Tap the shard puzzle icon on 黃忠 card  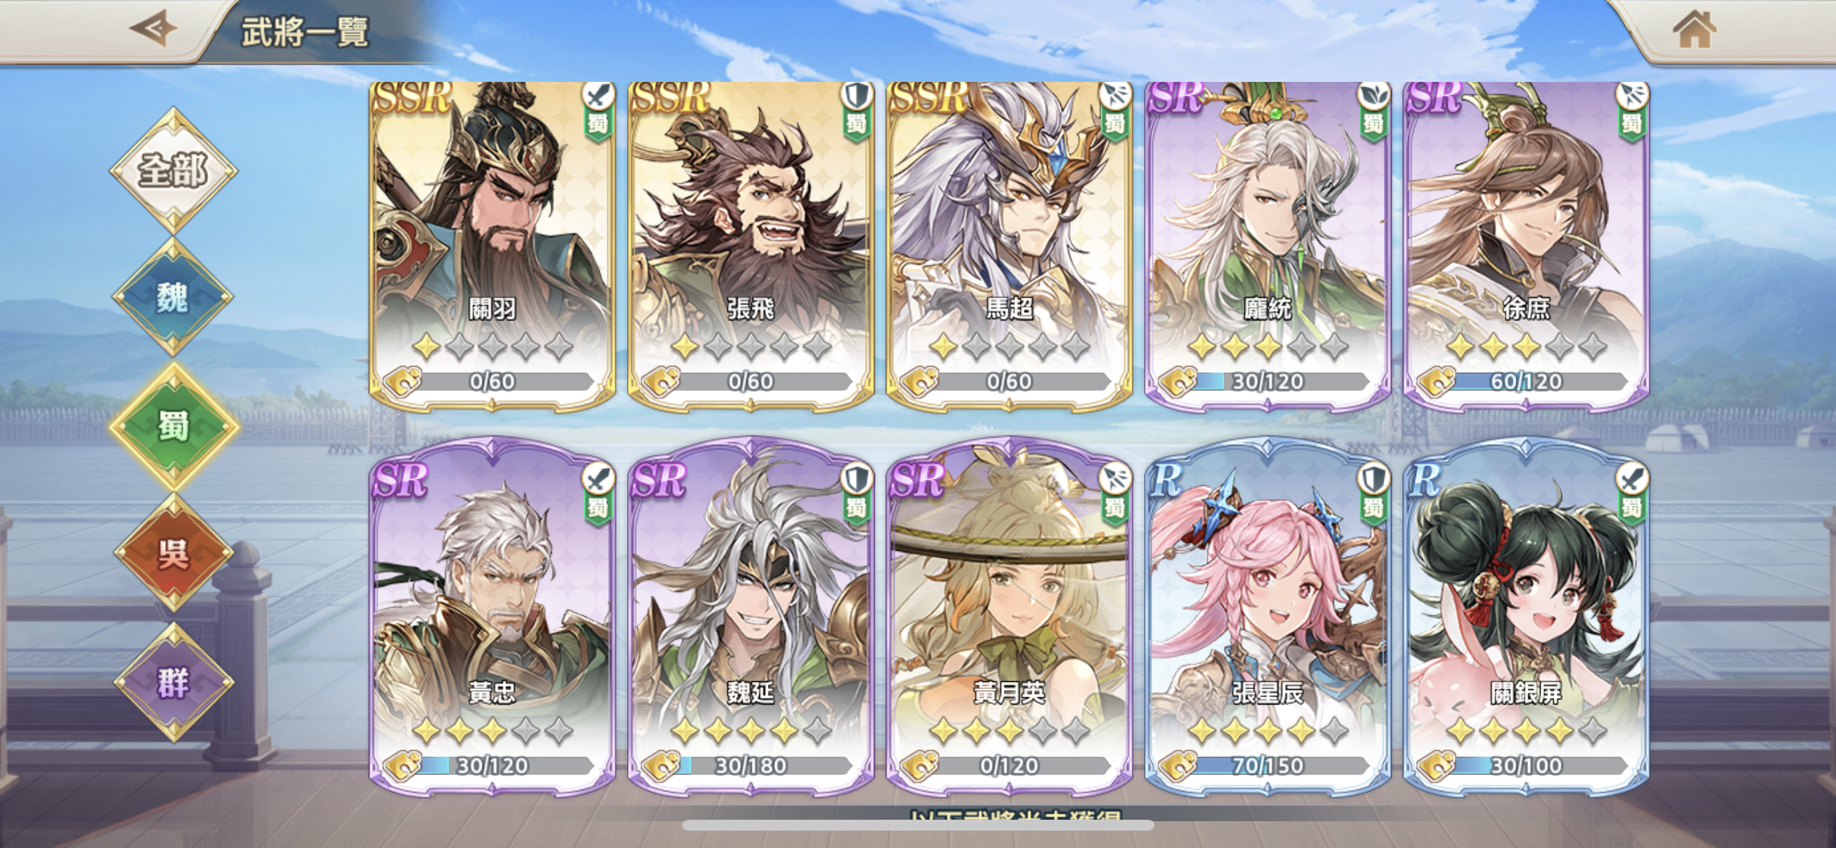click(402, 765)
